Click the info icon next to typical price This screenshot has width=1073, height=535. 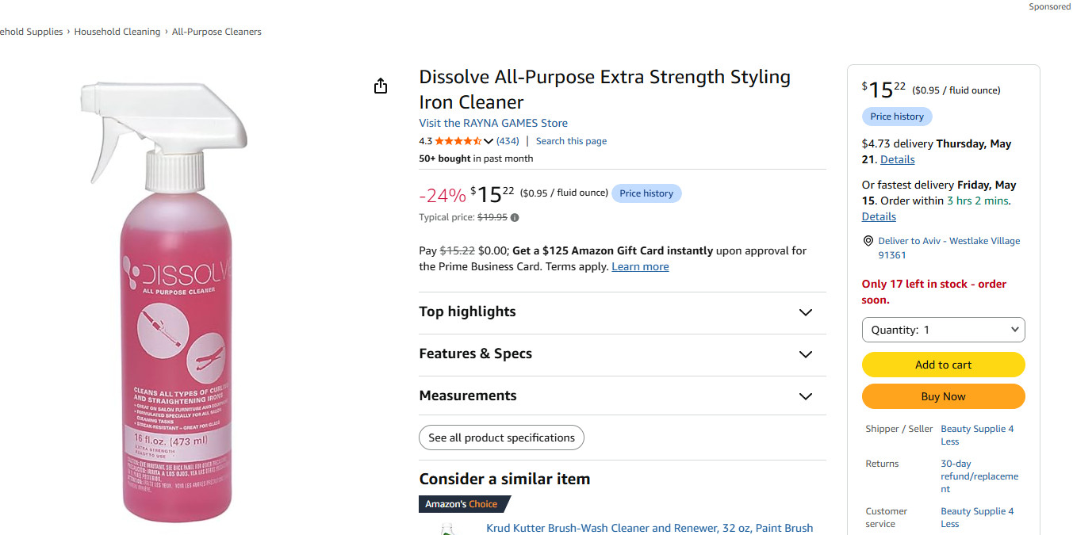click(515, 217)
